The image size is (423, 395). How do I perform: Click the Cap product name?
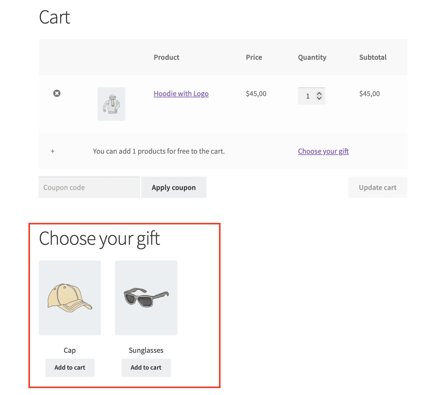pos(70,350)
